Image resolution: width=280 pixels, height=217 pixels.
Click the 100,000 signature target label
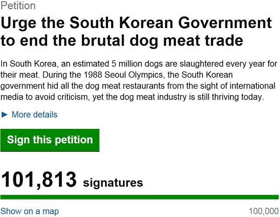point(263,211)
